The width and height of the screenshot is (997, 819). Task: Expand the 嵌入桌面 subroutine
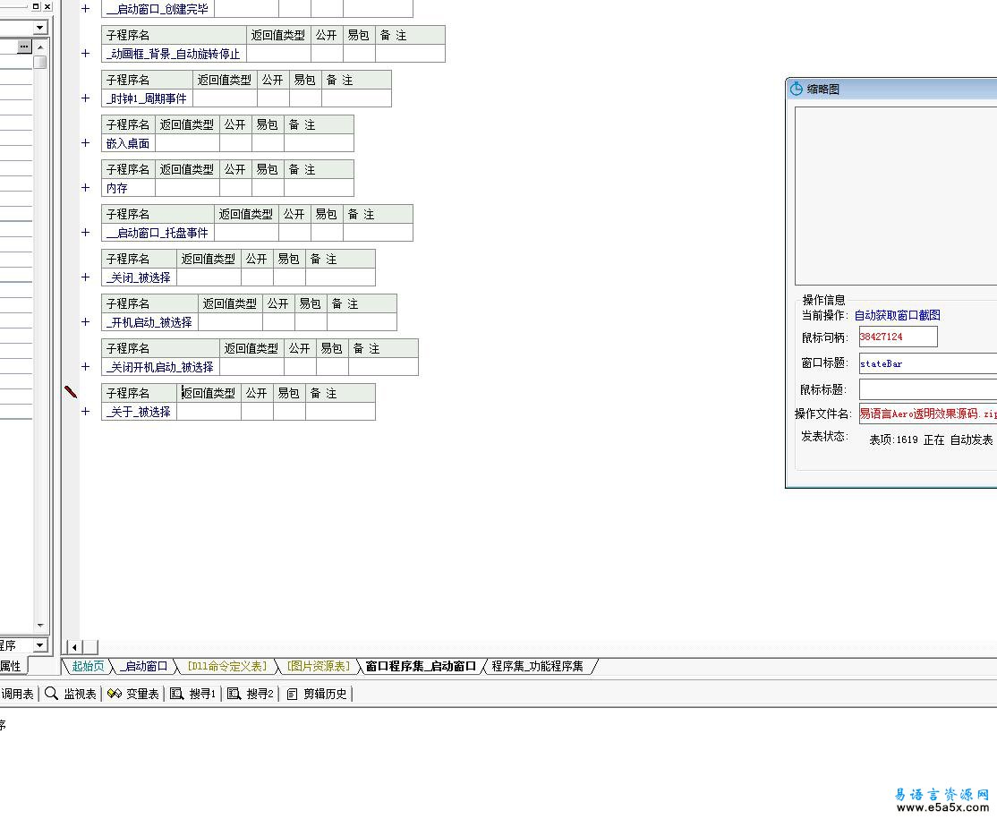pyautogui.click(x=86, y=143)
